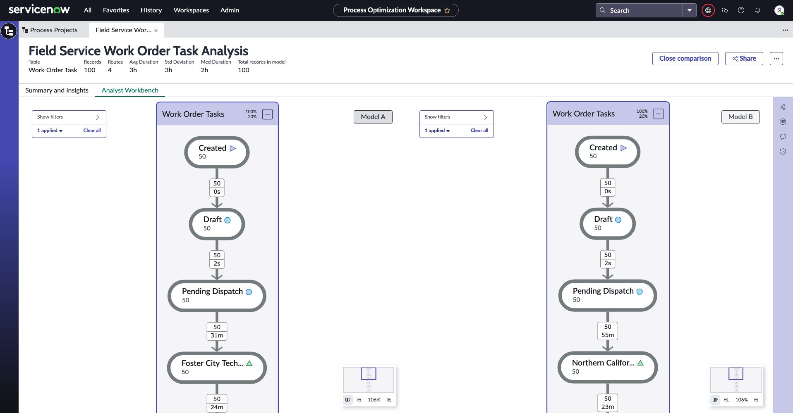Select the Model B 0s transition label
The width and height of the screenshot is (793, 413).
(x=608, y=187)
